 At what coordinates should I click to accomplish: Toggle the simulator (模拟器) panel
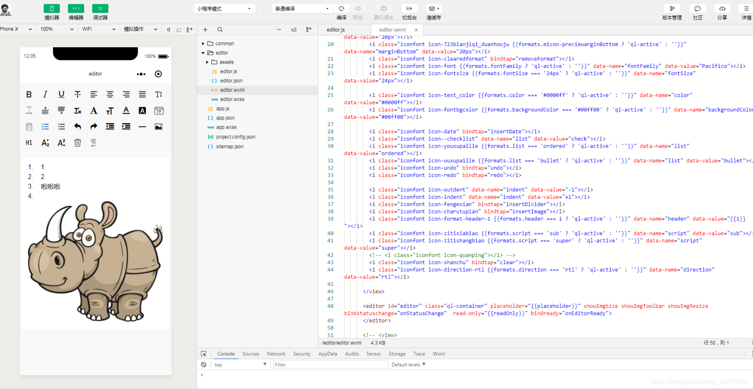pos(52,9)
